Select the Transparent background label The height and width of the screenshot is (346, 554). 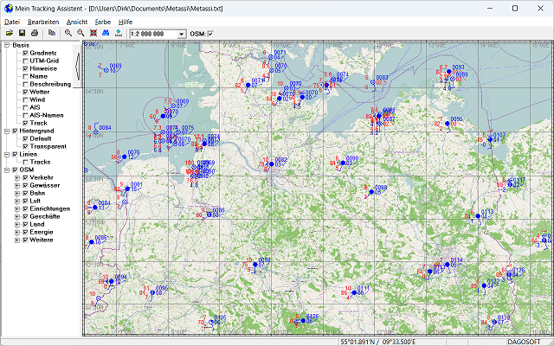tap(49, 146)
